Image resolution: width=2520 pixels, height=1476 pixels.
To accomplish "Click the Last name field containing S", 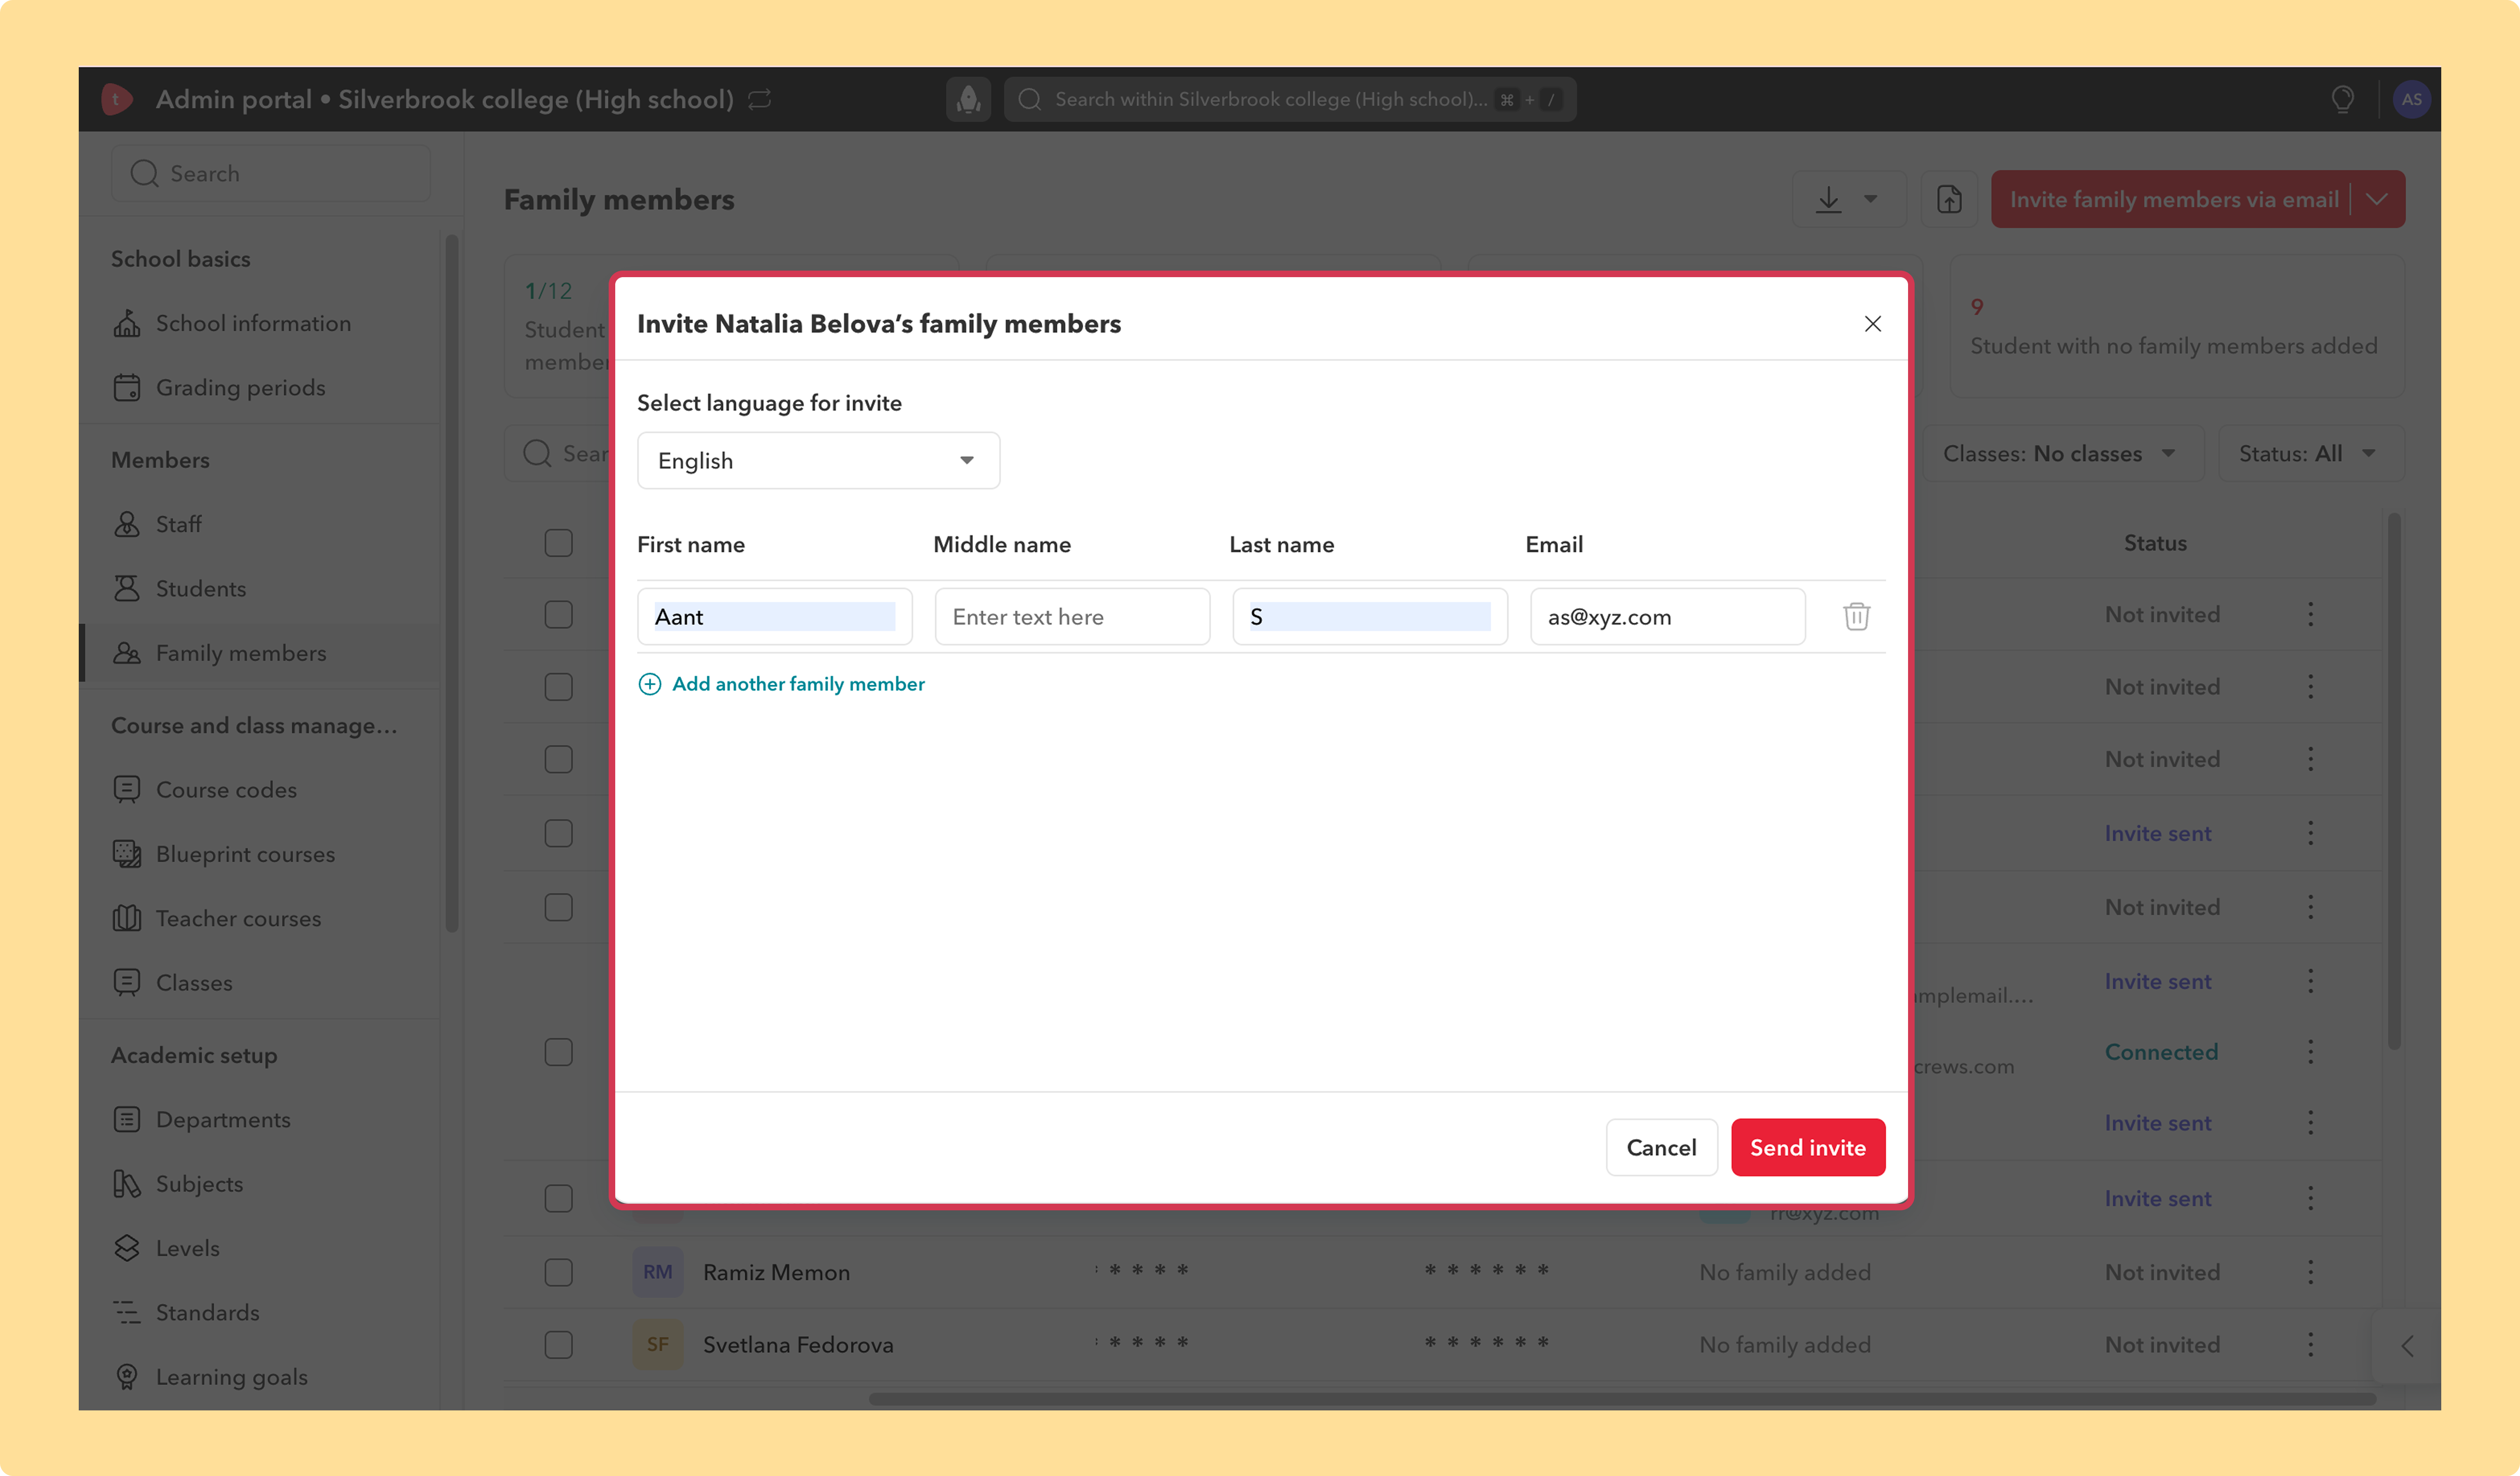I will pyautogui.click(x=1370, y=617).
